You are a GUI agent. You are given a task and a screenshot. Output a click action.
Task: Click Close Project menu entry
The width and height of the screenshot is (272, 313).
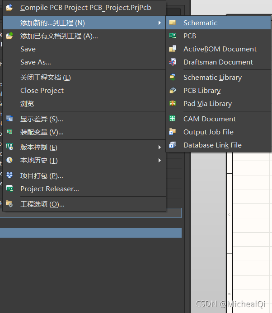(x=42, y=90)
